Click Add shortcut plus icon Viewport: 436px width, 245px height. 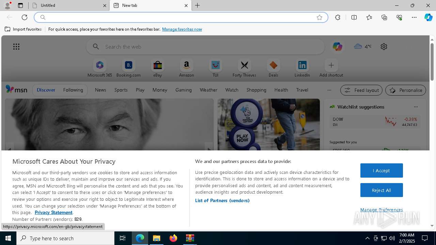331,65
